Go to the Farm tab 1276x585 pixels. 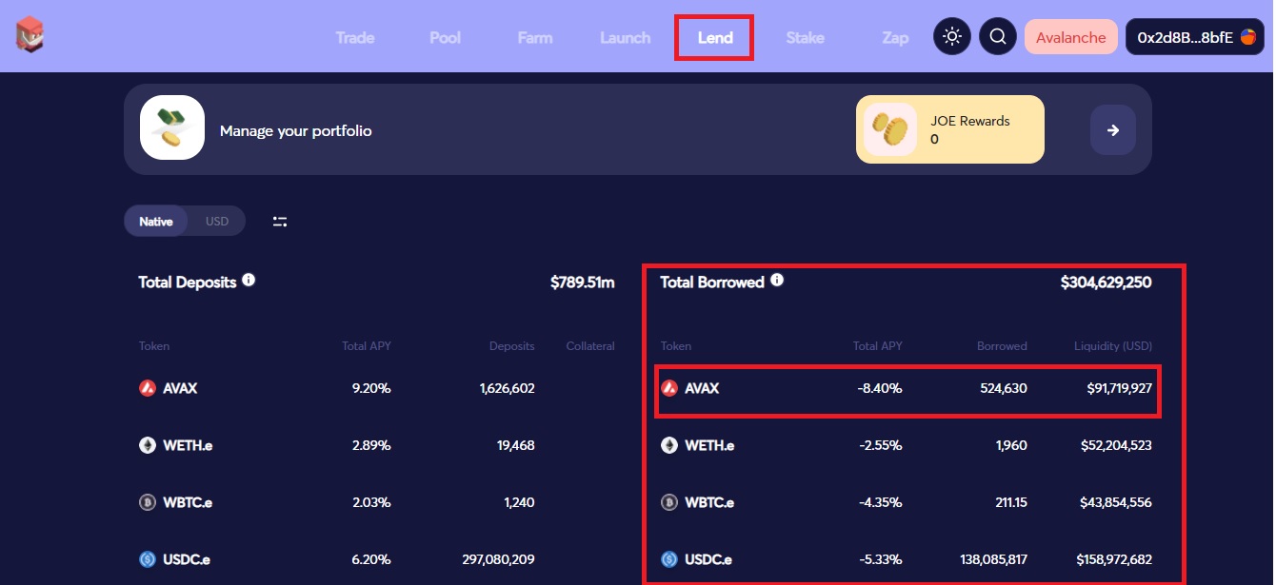(535, 38)
